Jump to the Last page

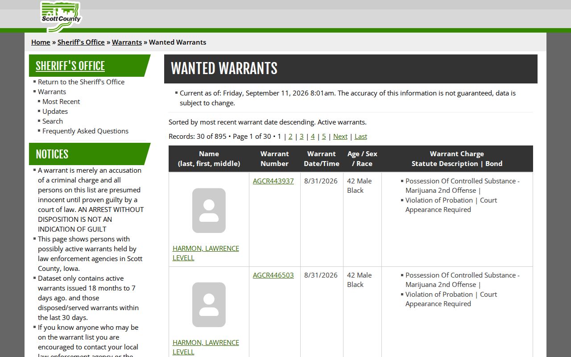pos(361,136)
